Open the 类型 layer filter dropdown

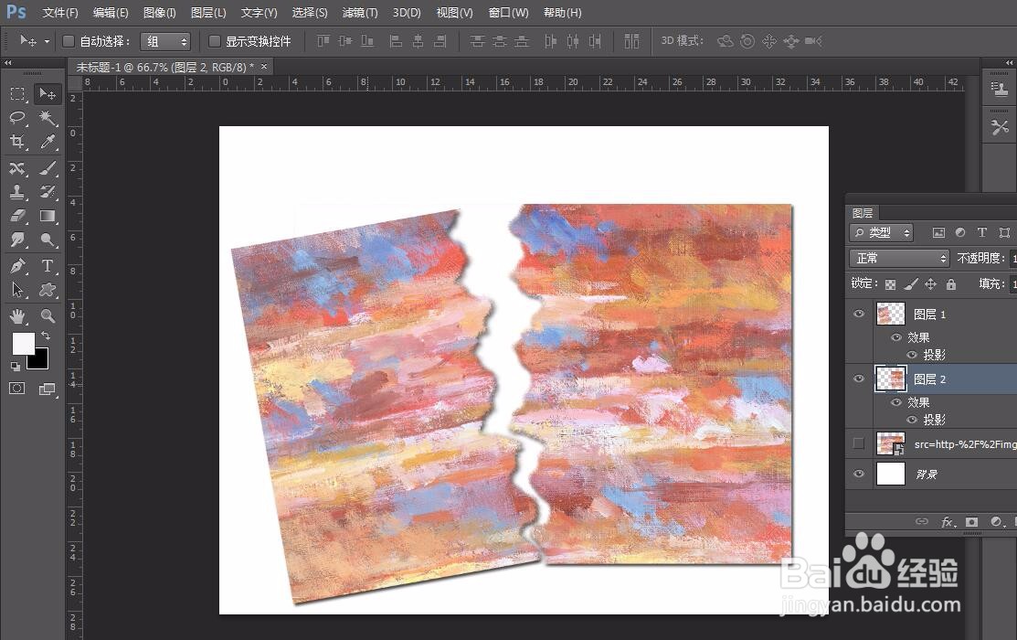tap(881, 232)
